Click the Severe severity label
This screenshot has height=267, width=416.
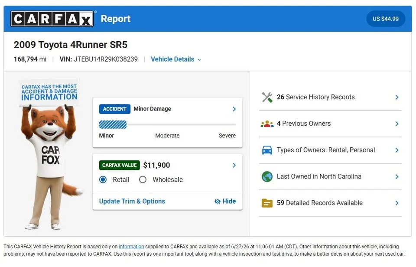pos(227,136)
